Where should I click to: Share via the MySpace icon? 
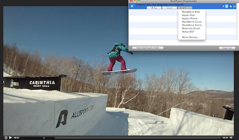[x=230, y=6]
